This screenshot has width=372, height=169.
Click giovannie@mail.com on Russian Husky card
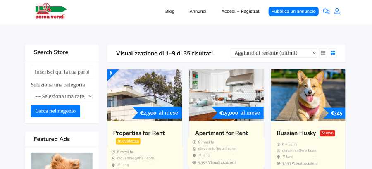300,151
